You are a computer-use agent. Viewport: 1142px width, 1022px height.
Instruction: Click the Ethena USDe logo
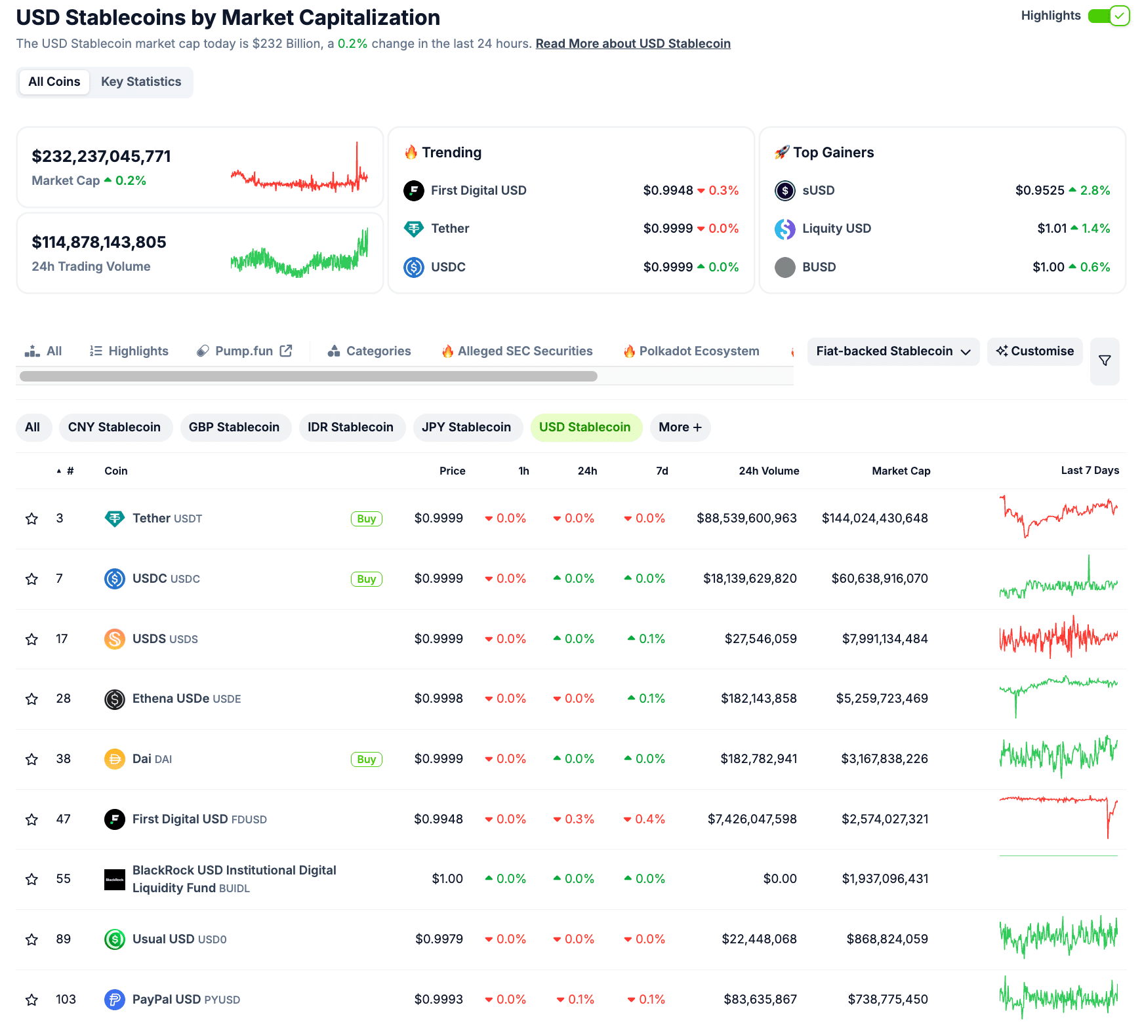coord(115,699)
